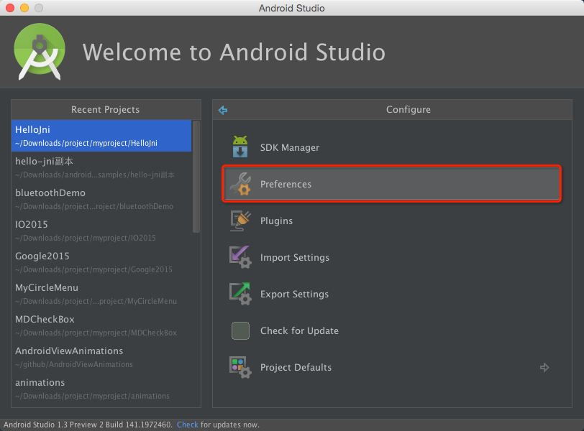
Task: Click the Android Studio 1.3 Preview build text
Action: pyautogui.click(x=88, y=425)
